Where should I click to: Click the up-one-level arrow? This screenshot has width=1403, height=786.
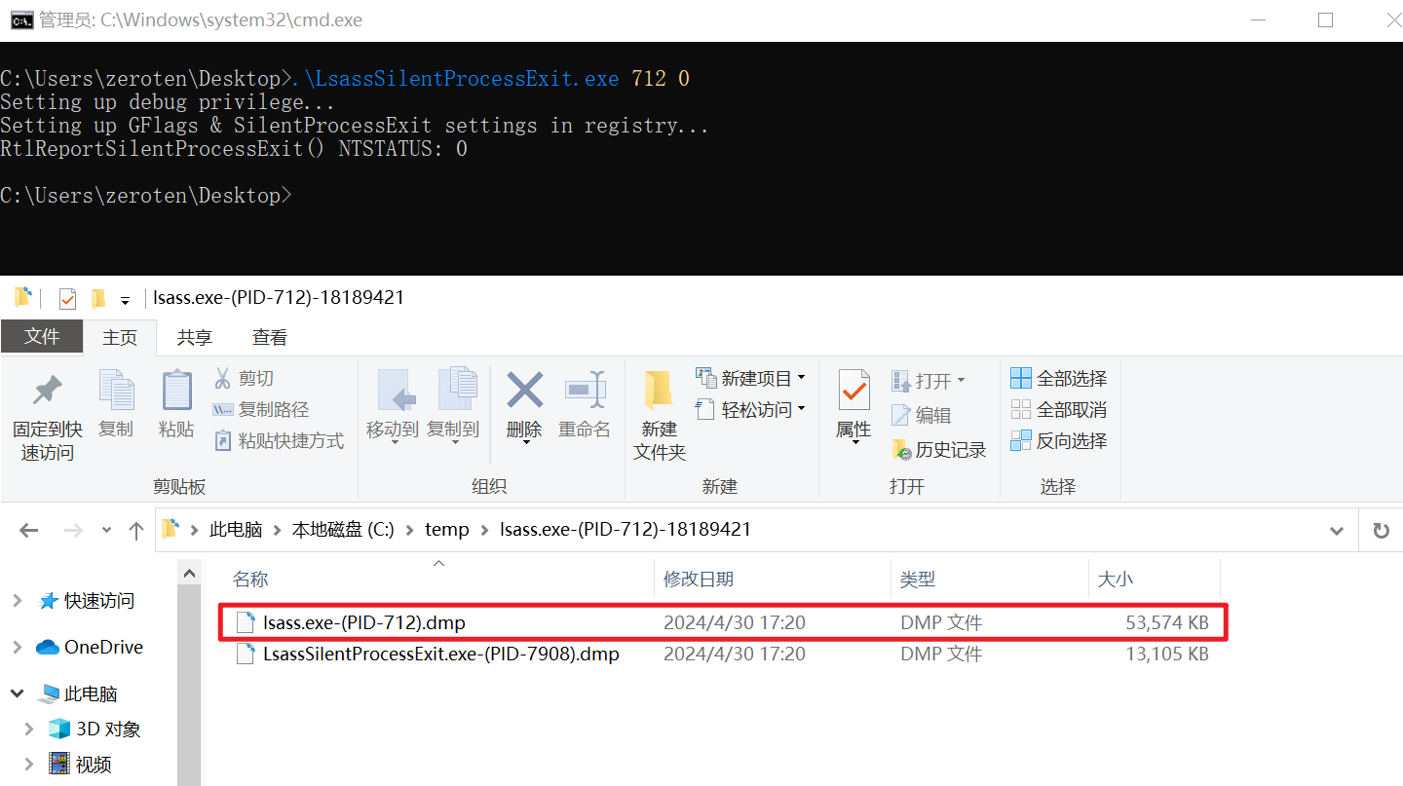point(136,531)
